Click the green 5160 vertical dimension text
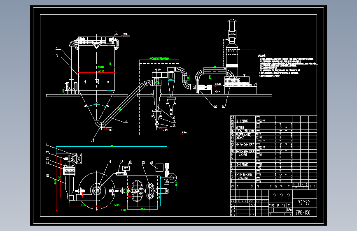Image resolution: width=357 pixels, height=231 pixels. click(x=59, y=178)
